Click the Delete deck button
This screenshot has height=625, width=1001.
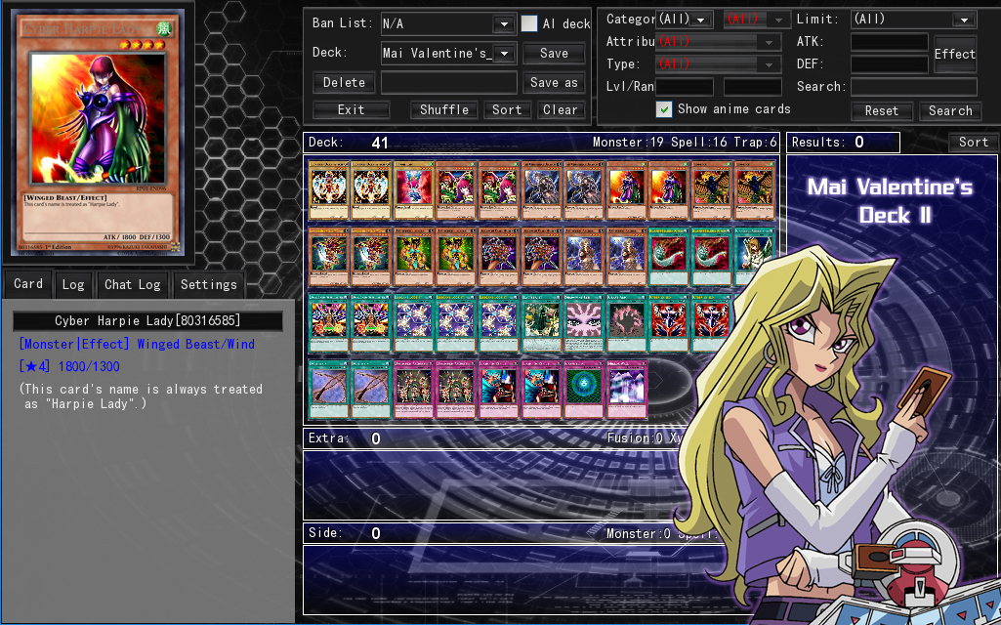(344, 82)
